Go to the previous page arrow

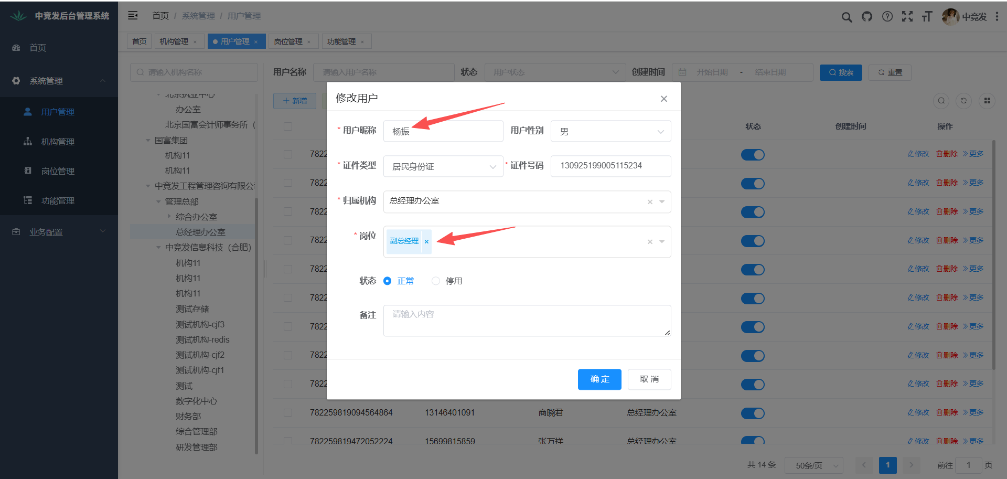pyautogui.click(x=864, y=465)
